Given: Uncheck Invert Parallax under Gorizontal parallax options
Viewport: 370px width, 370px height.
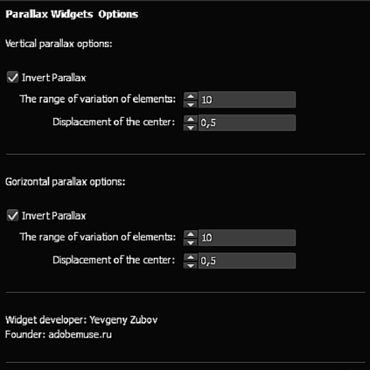Looking at the screenshot, I should (x=12, y=216).
